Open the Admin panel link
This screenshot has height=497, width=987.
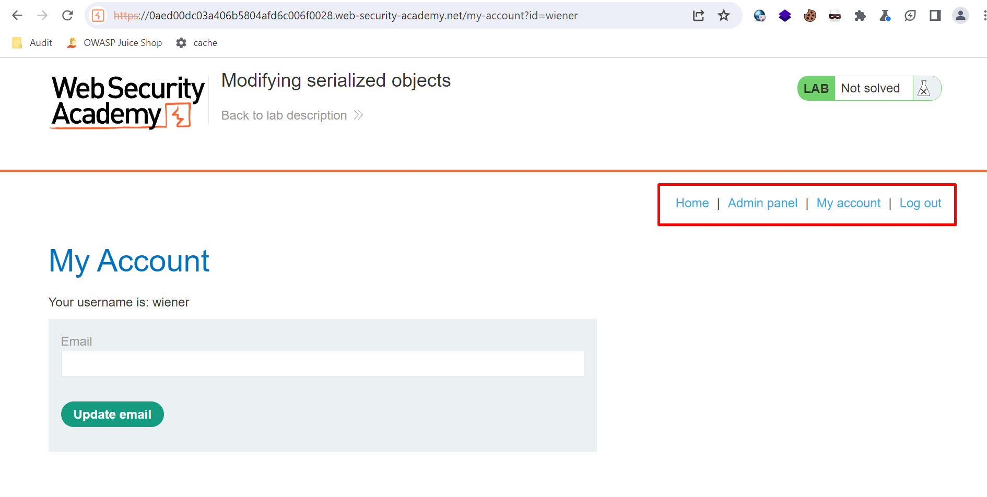[x=762, y=203]
